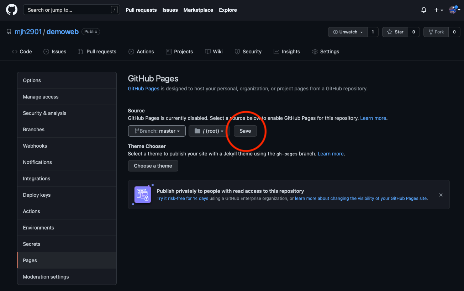Open Security & analysis settings
Image resolution: width=464 pixels, height=291 pixels.
click(67, 113)
